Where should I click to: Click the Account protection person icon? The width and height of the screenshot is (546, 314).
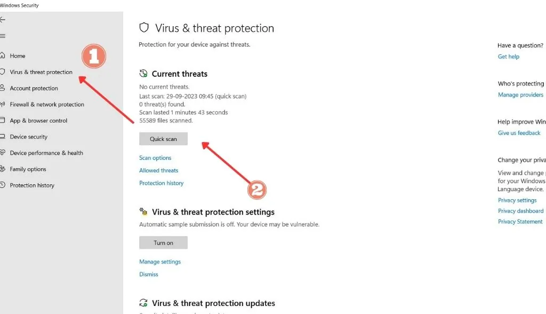[x=3, y=88]
